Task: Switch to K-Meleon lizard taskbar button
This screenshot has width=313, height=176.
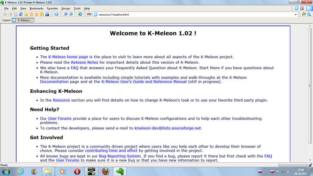Action: (120, 172)
